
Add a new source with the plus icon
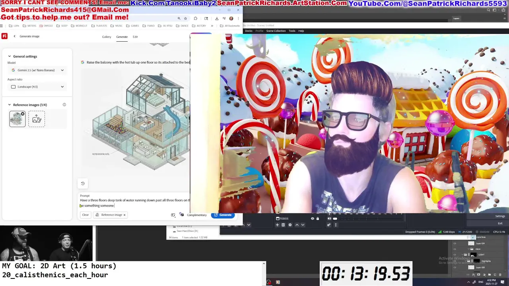click(277, 225)
